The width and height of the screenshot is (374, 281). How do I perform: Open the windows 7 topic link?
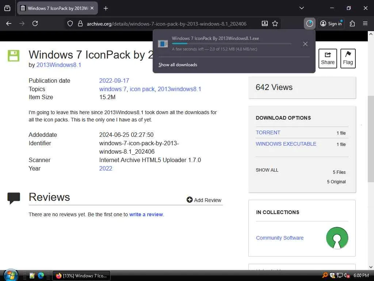113,89
